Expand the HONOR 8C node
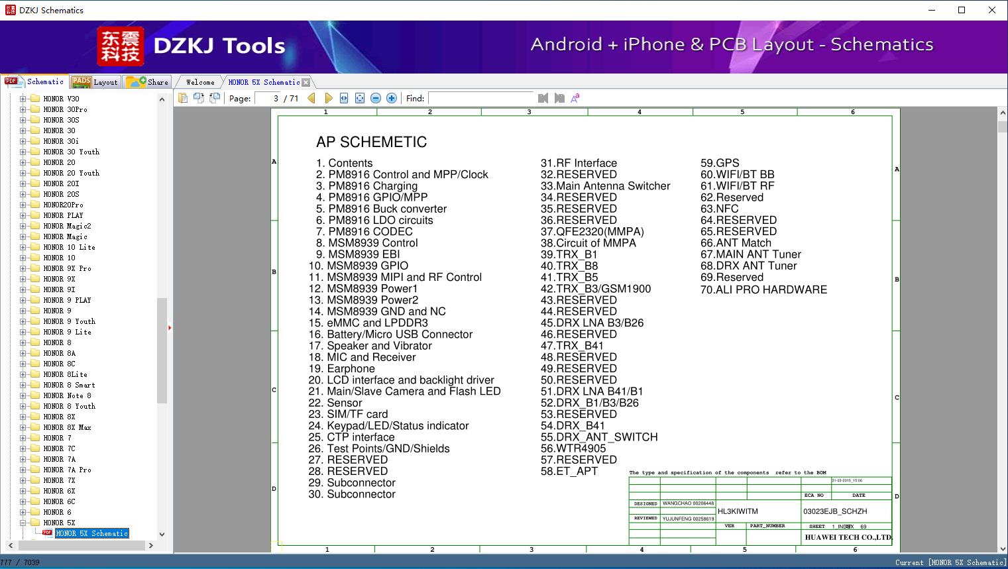The height and width of the screenshot is (569, 1008). coord(23,364)
